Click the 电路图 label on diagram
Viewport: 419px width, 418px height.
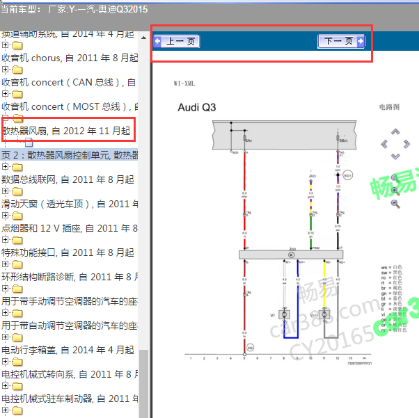(x=389, y=107)
